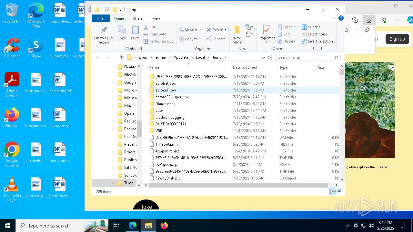Go up one folder level
Viewport: 413px width, 232px height.
tap(121, 57)
